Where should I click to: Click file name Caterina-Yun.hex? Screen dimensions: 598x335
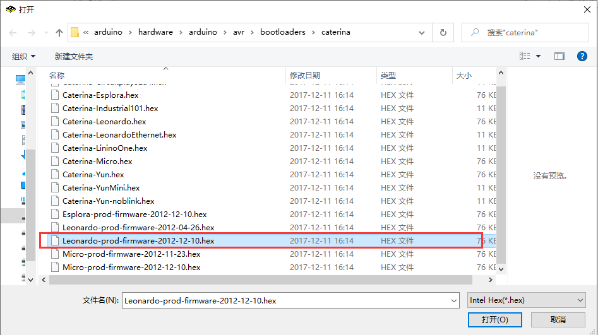93,175
